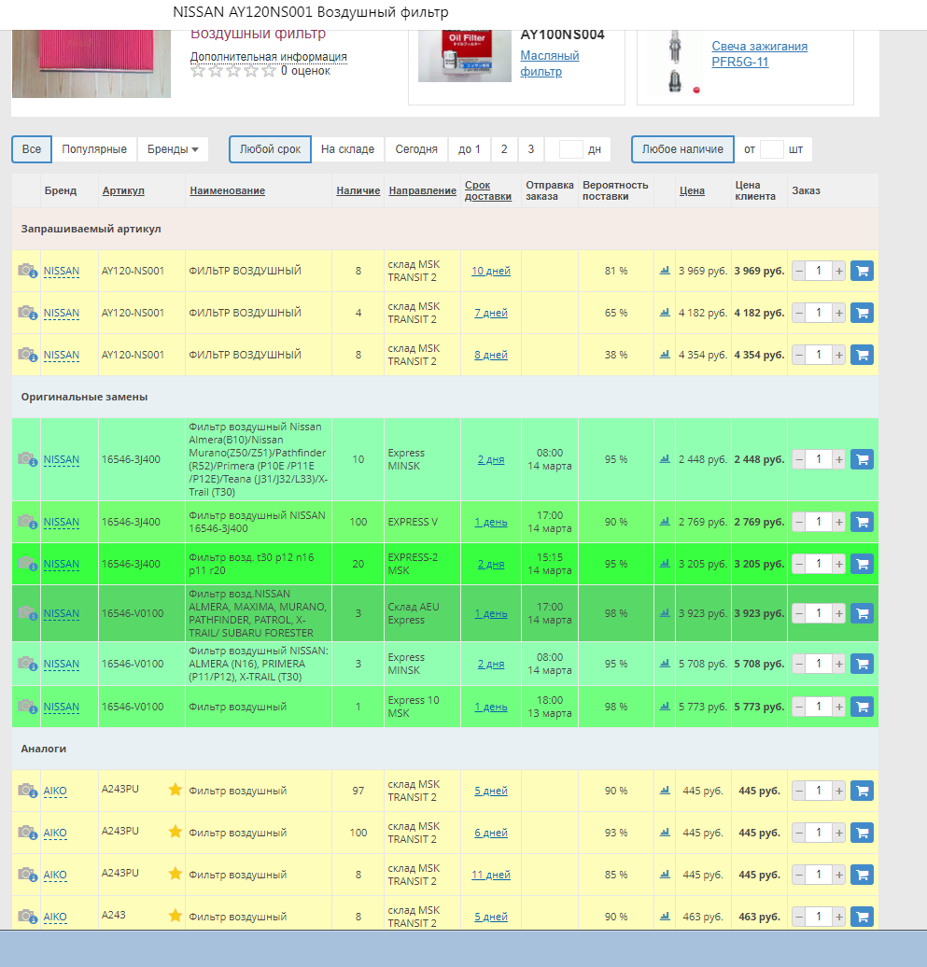Open photo icon for 16546-3J400 2 448 руб. row
Screen dimensions: 927x967
(x=27, y=459)
